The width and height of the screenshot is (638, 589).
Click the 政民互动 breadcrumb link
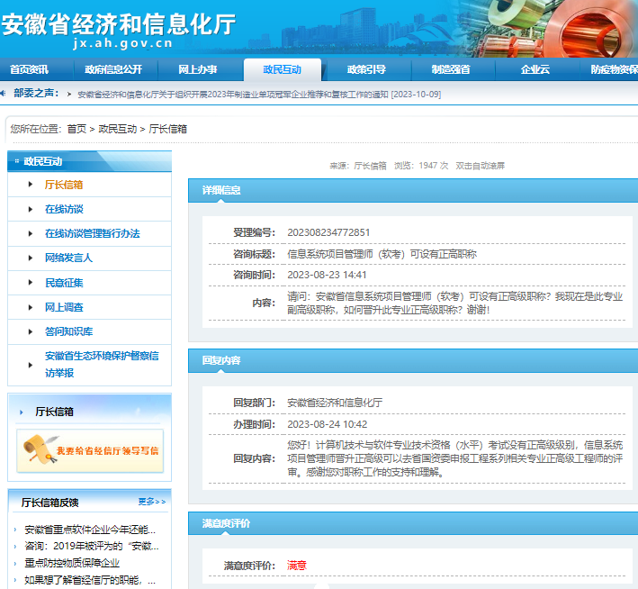click(x=117, y=129)
